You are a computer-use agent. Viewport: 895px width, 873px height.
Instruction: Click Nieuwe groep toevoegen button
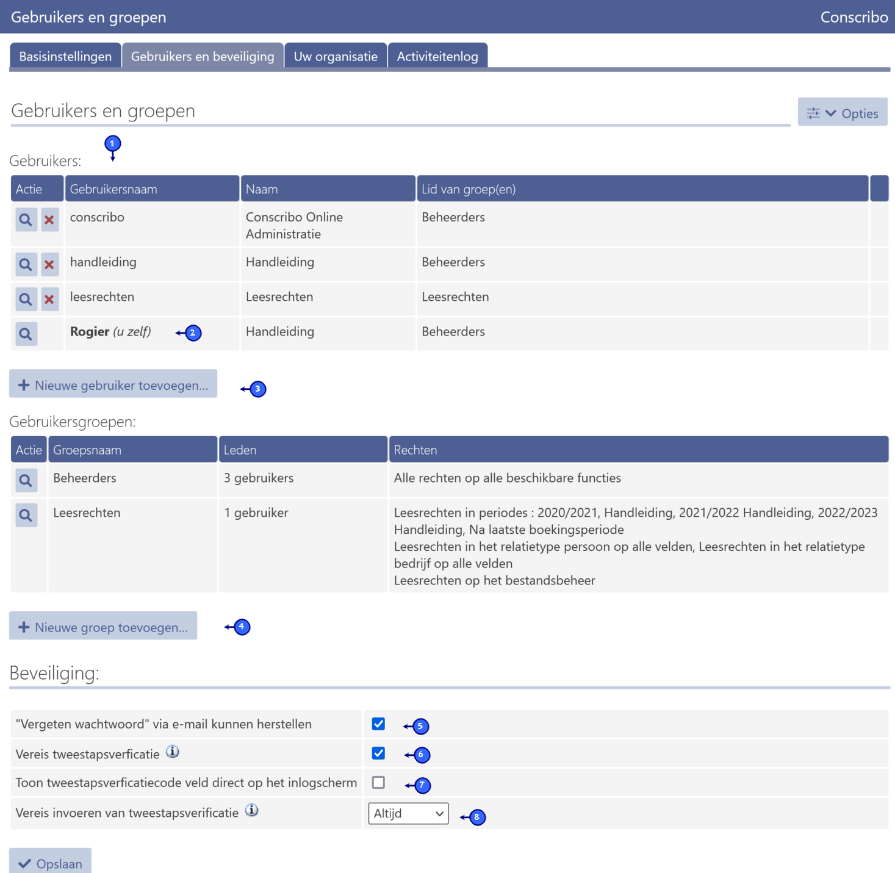tap(103, 627)
